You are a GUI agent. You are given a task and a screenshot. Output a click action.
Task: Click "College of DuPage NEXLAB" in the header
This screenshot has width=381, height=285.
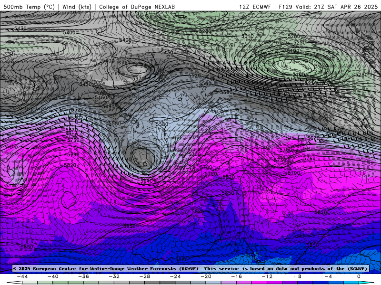[x=137, y=7]
